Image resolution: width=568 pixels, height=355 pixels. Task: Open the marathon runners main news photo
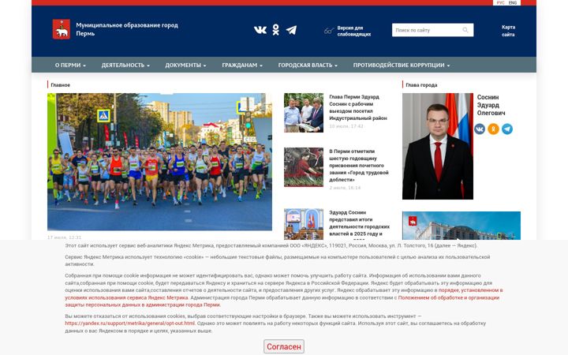point(159,162)
